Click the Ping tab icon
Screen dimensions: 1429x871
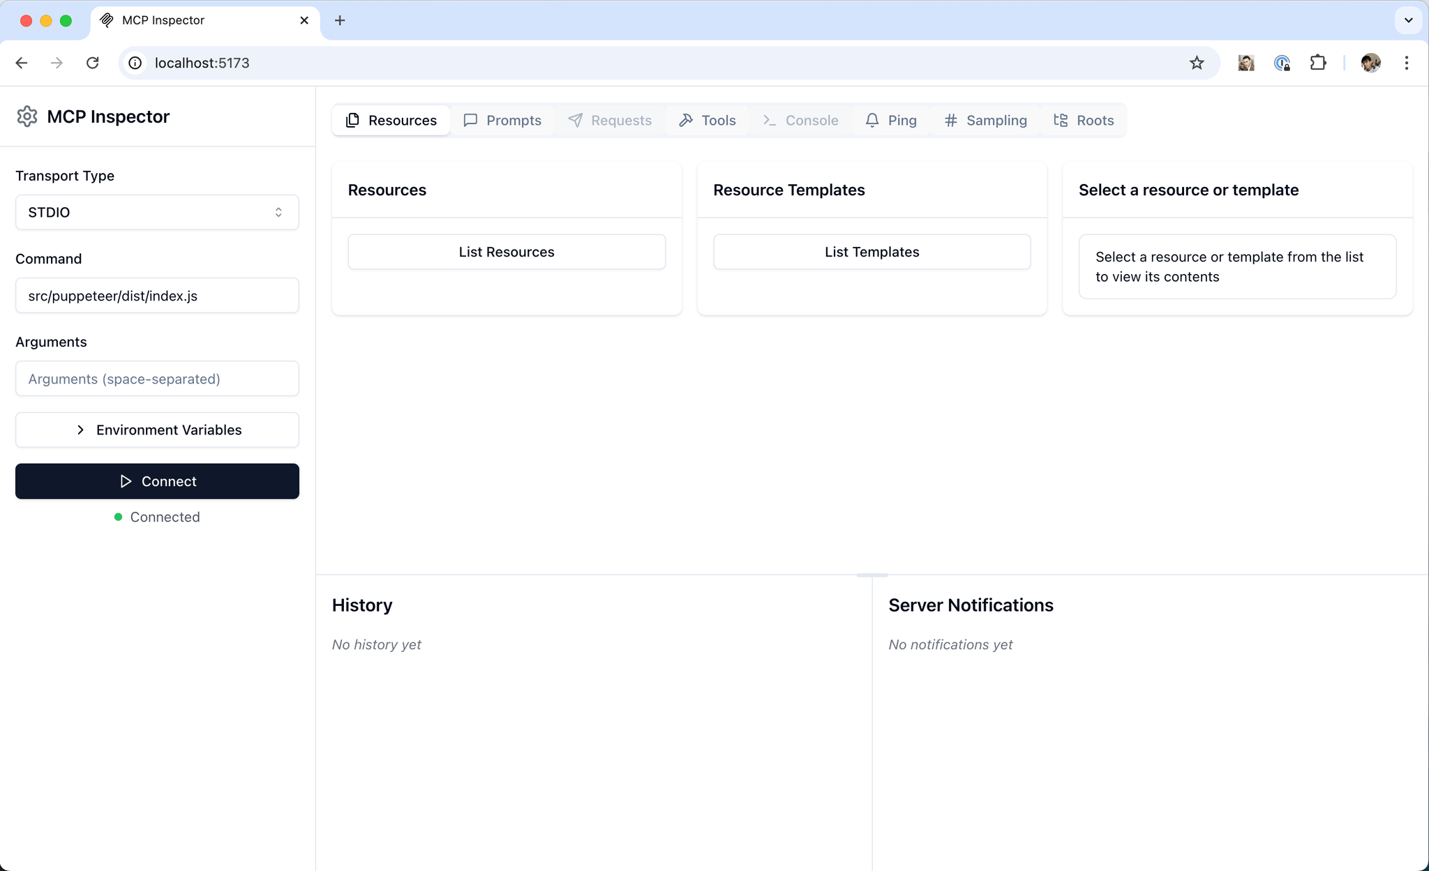[x=871, y=121]
